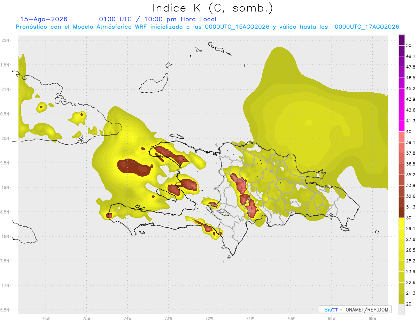Click the colorbar value '20'
This screenshot has width=418, height=323.
(x=409, y=304)
